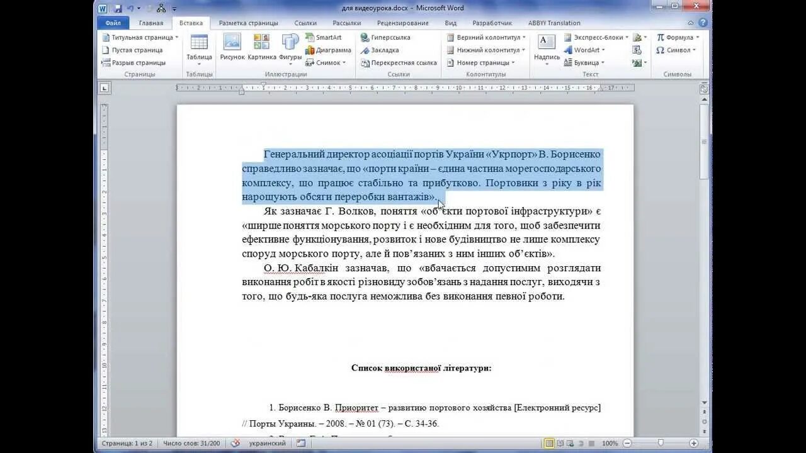Click Save icon in quick access toolbar
Image resolution: width=806 pixels, height=453 pixels.
(x=118, y=8)
